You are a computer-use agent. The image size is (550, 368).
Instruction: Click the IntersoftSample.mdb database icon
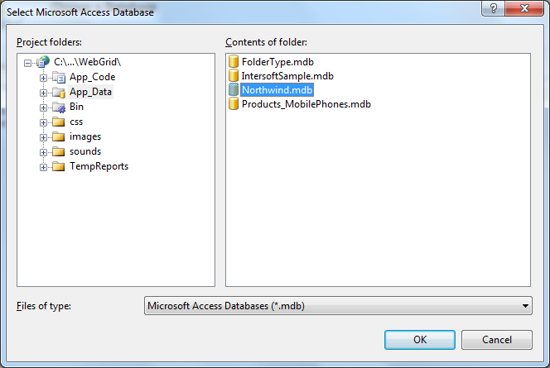pyautogui.click(x=234, y=76)
